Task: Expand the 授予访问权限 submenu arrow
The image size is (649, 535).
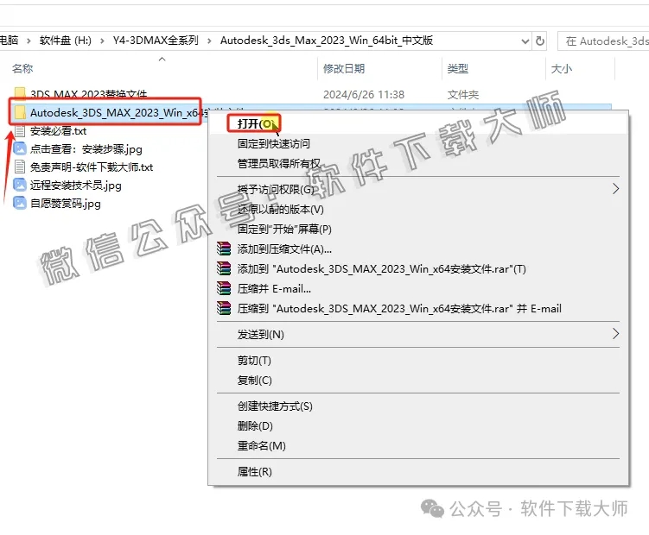Action: pyautogui.click(x=615, y=189)
